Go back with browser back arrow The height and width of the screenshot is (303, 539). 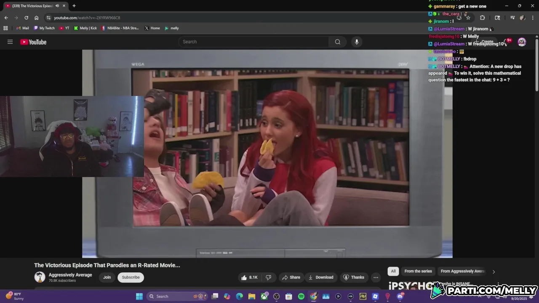click(x=6, y=18)
